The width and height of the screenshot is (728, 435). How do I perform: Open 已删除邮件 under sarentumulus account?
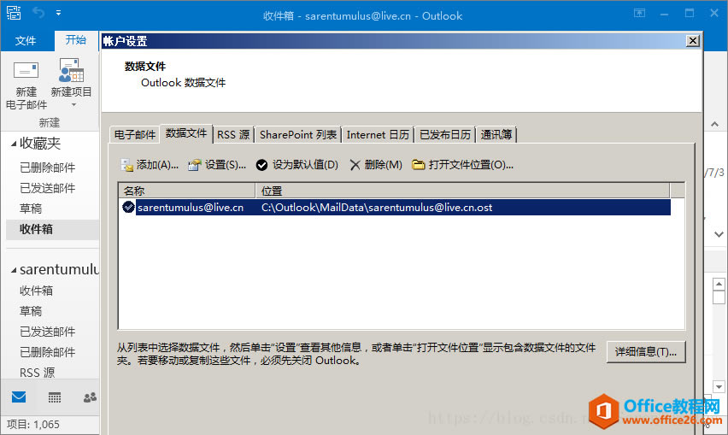(x=47, y=352)
